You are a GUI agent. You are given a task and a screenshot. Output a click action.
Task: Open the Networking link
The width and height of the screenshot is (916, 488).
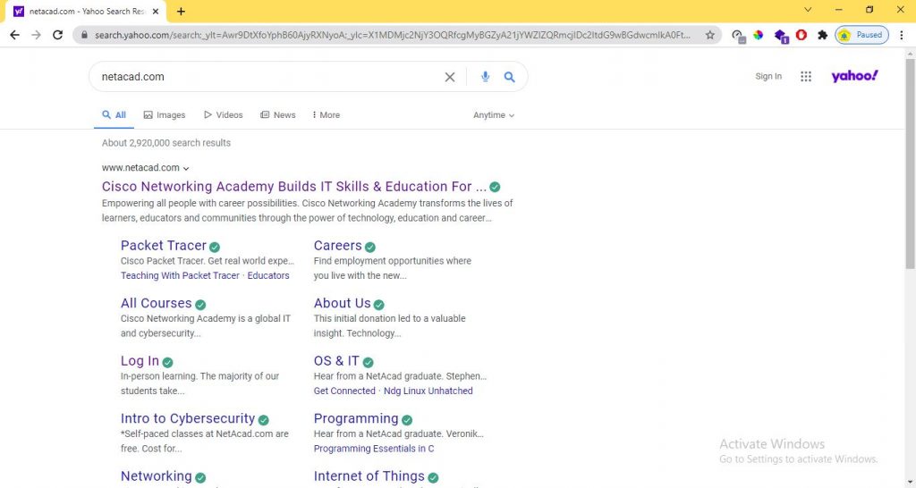[x=156, y=475]
